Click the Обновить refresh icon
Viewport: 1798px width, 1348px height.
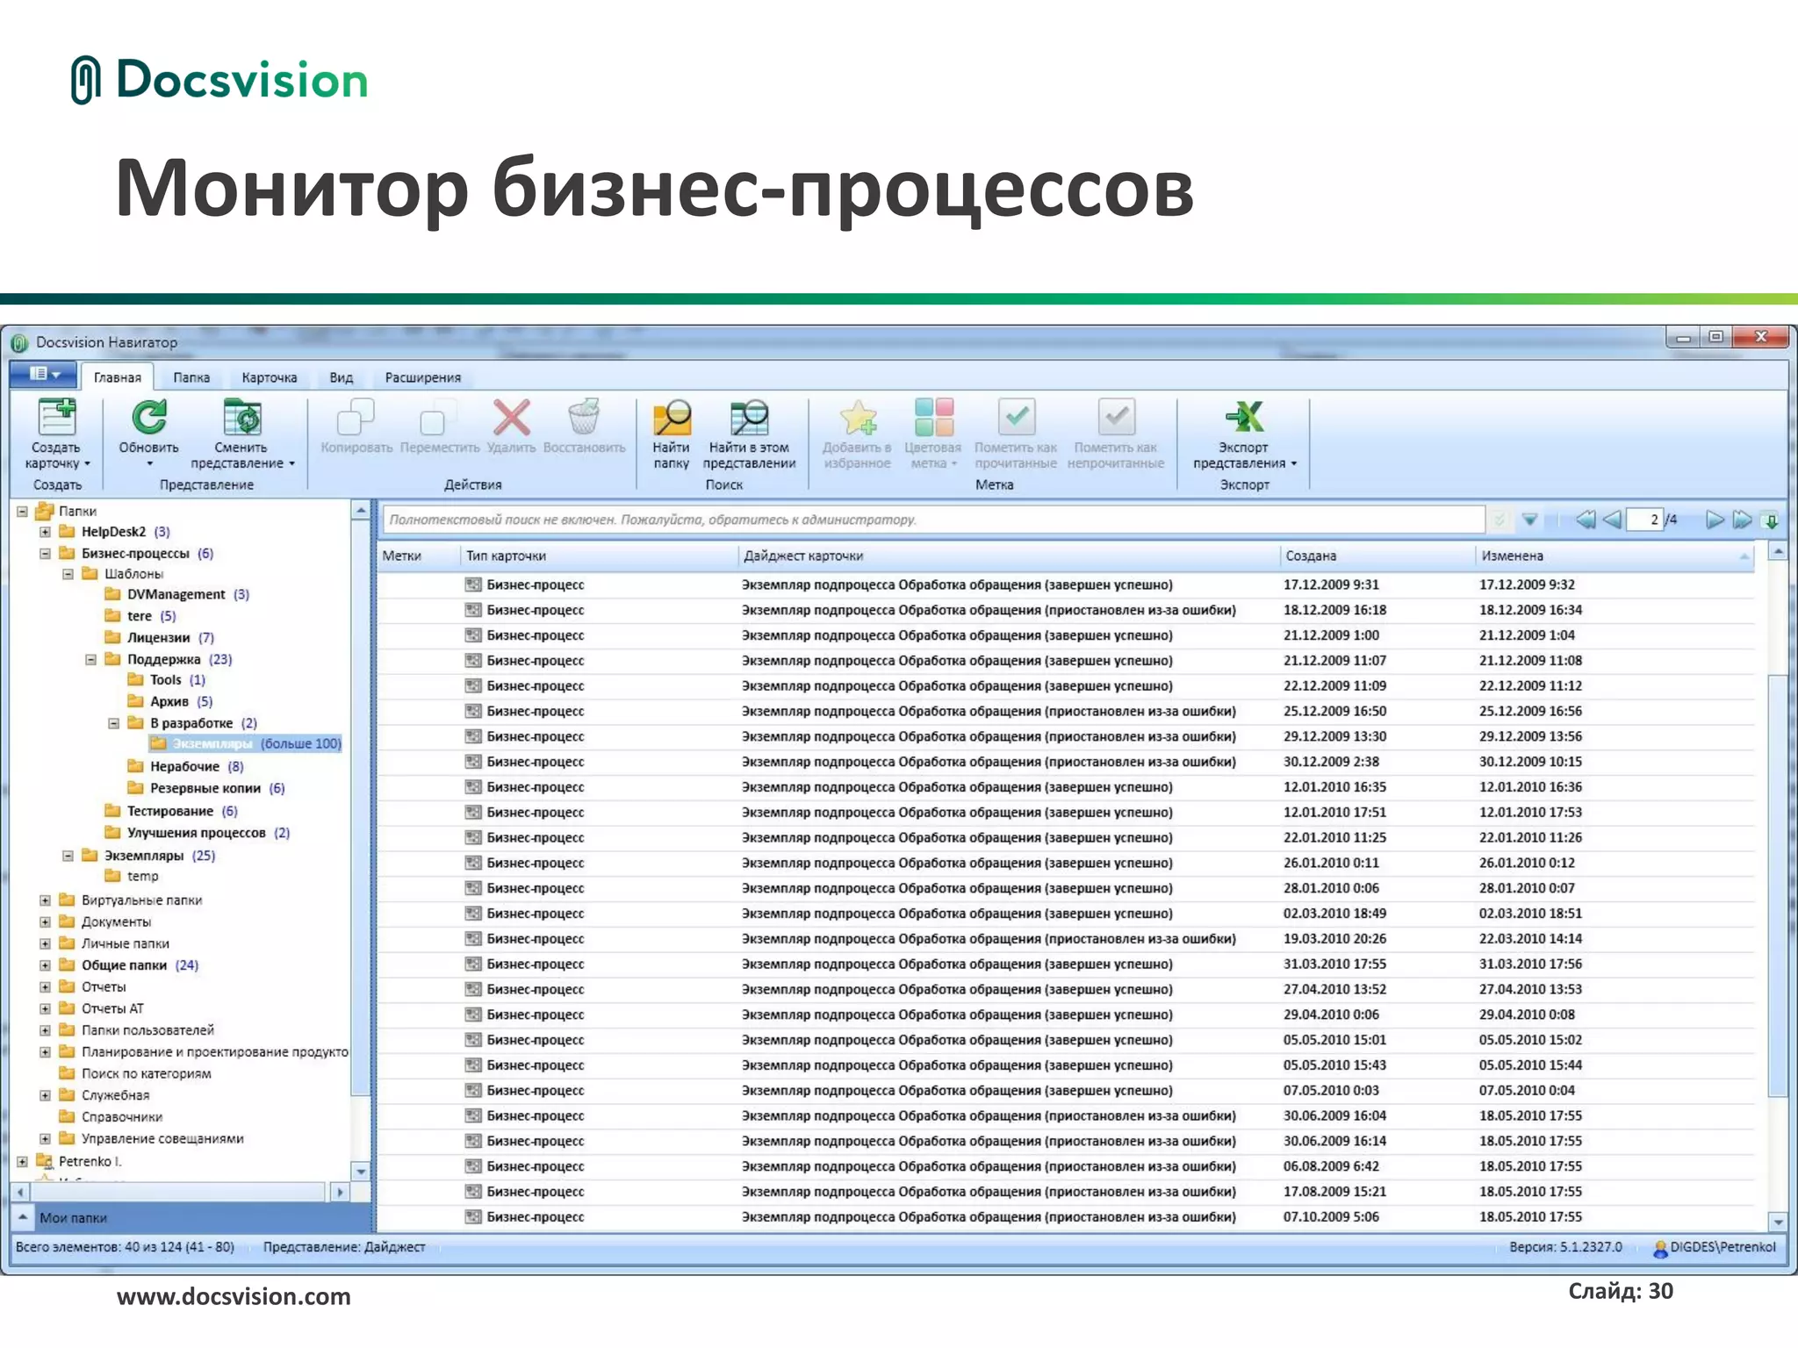149,417
